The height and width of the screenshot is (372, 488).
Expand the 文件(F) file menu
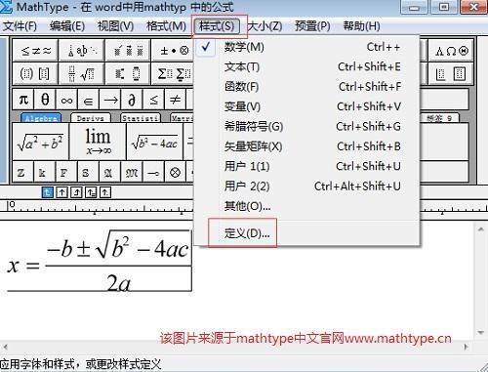pos(20,26)
